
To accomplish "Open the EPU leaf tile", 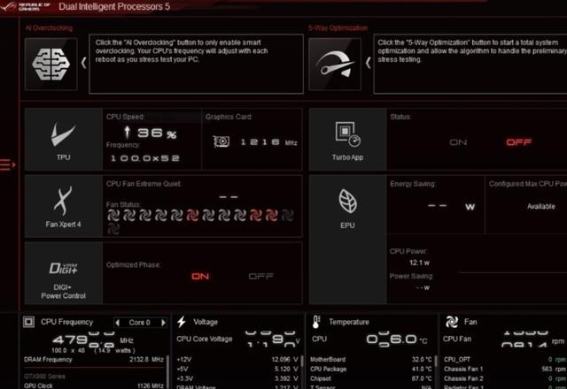I will [348, 240].
